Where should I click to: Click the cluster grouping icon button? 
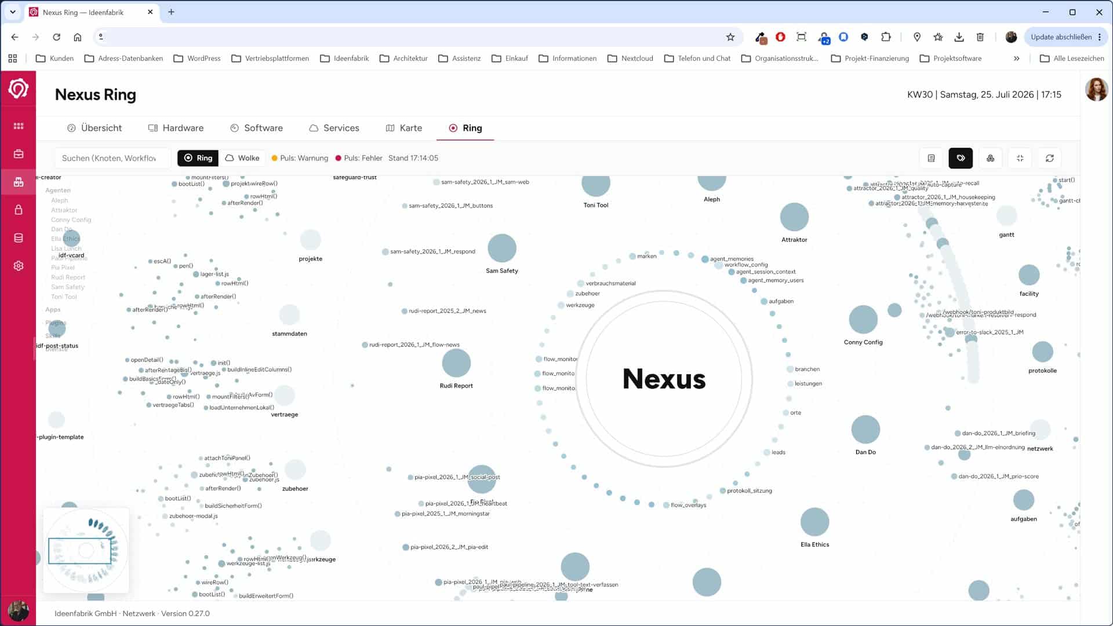coord(990,158)
